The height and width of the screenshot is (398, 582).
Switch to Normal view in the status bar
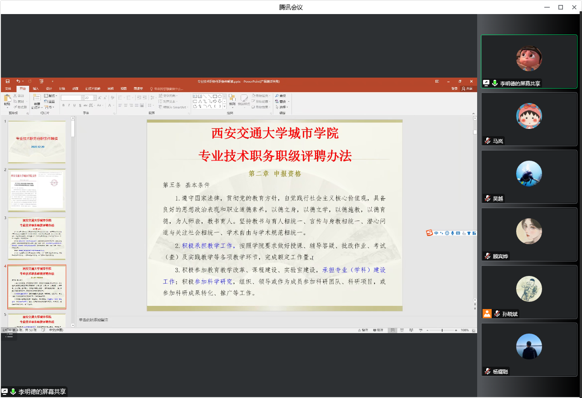(392, 330)
